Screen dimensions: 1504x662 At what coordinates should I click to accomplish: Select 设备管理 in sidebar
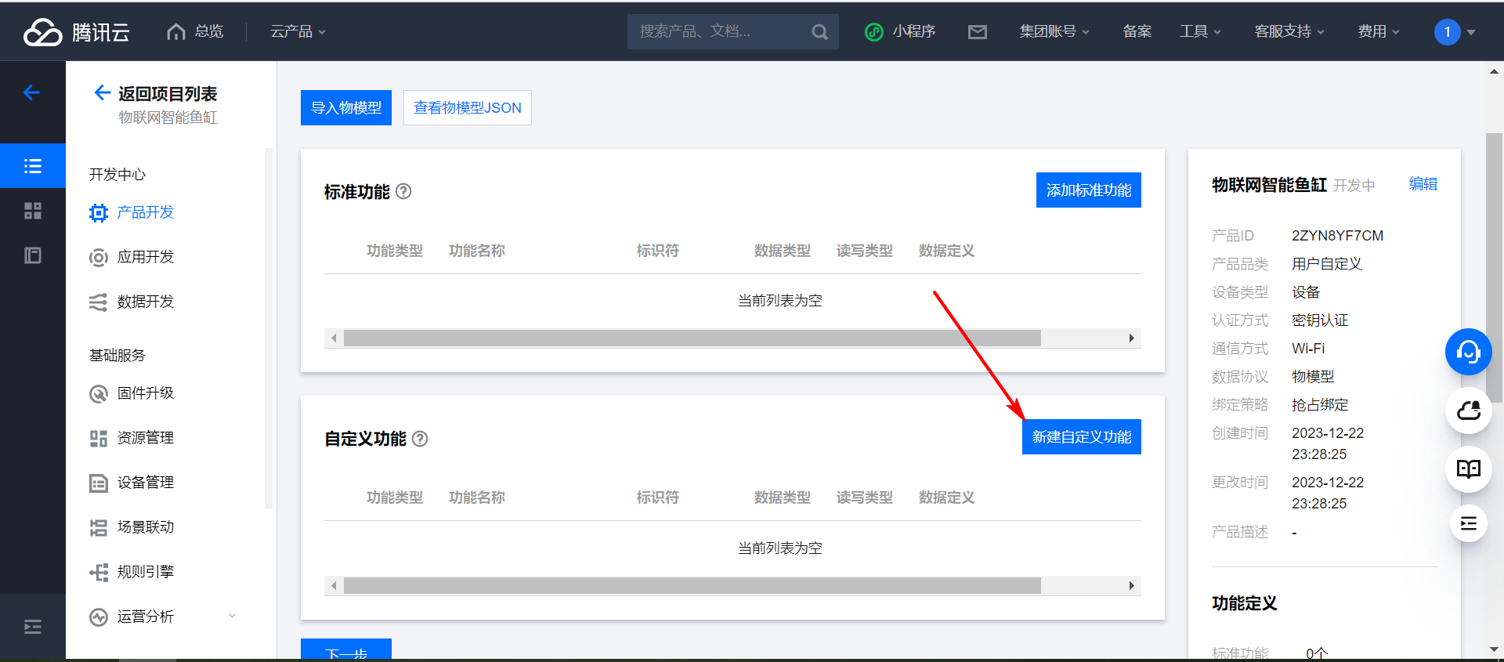[x=146, y=483]
